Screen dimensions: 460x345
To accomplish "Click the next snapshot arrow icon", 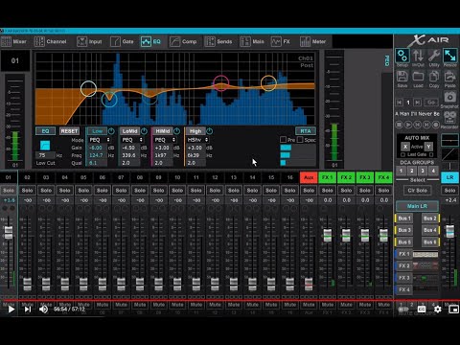I will coord(417,103).
